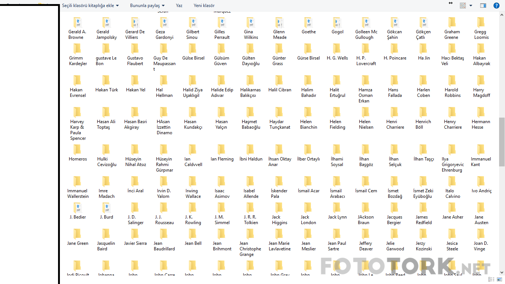505x284 pixels.
Task: Open the blue Help question mark
Action: pyautogui.click(x=496, y=6)
